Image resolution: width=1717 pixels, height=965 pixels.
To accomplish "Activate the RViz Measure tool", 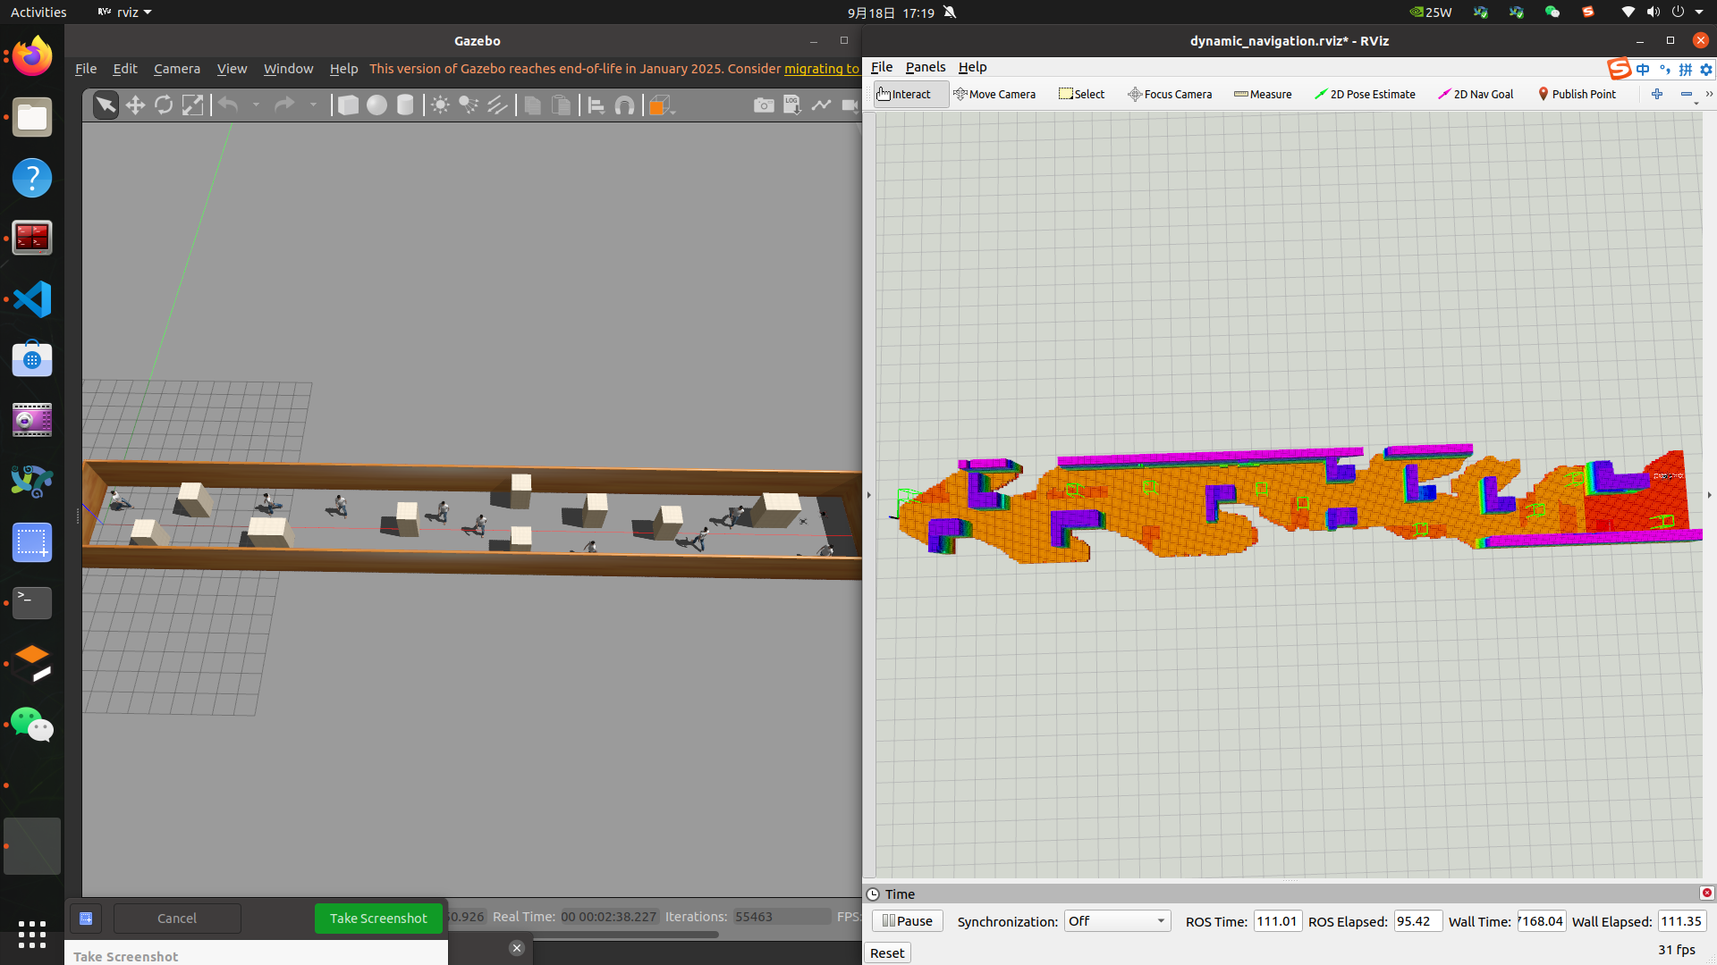I will coord(1263,94).
